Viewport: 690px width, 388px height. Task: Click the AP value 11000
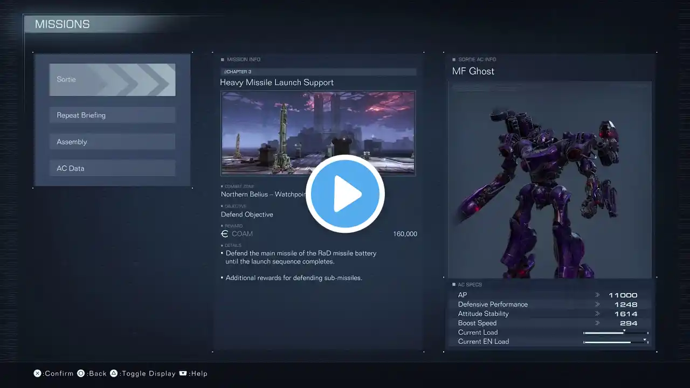click(623, 295)
